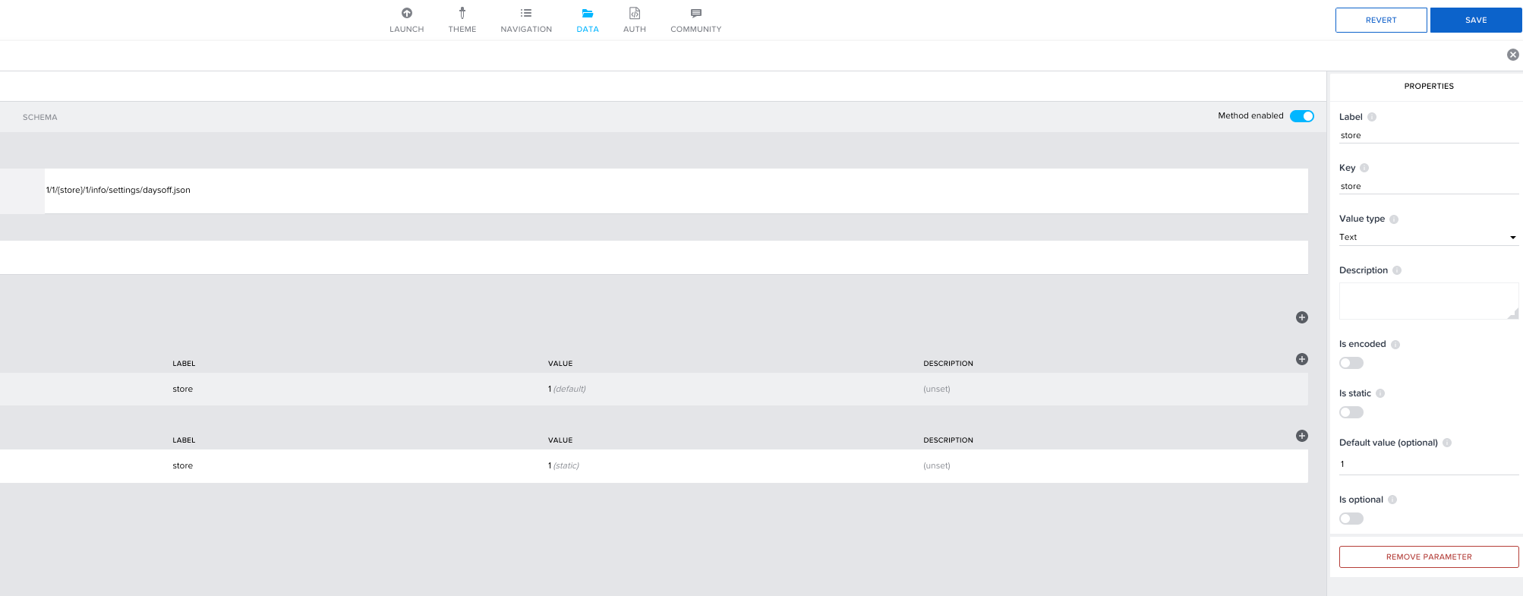Open the Community tab
The height and width of the screenshot is (596, 1523).
(695, 20)
